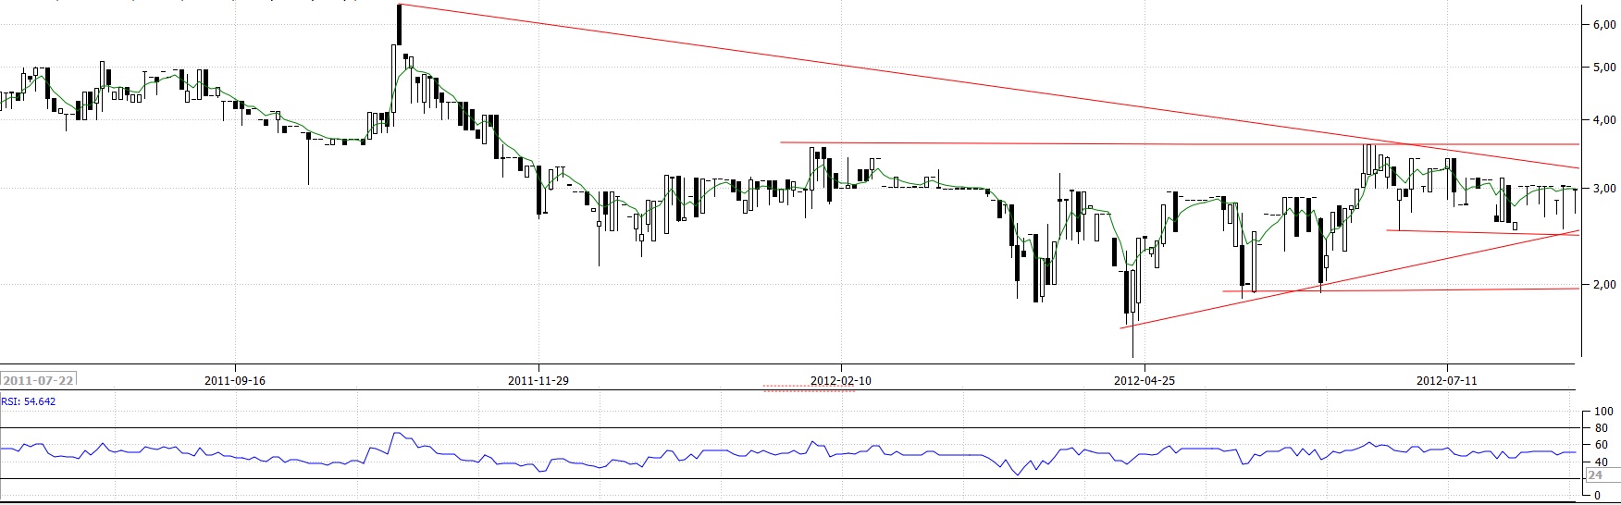
Task: Click the 2012-02-10 date axis label
Action: (x=840, y=379)
